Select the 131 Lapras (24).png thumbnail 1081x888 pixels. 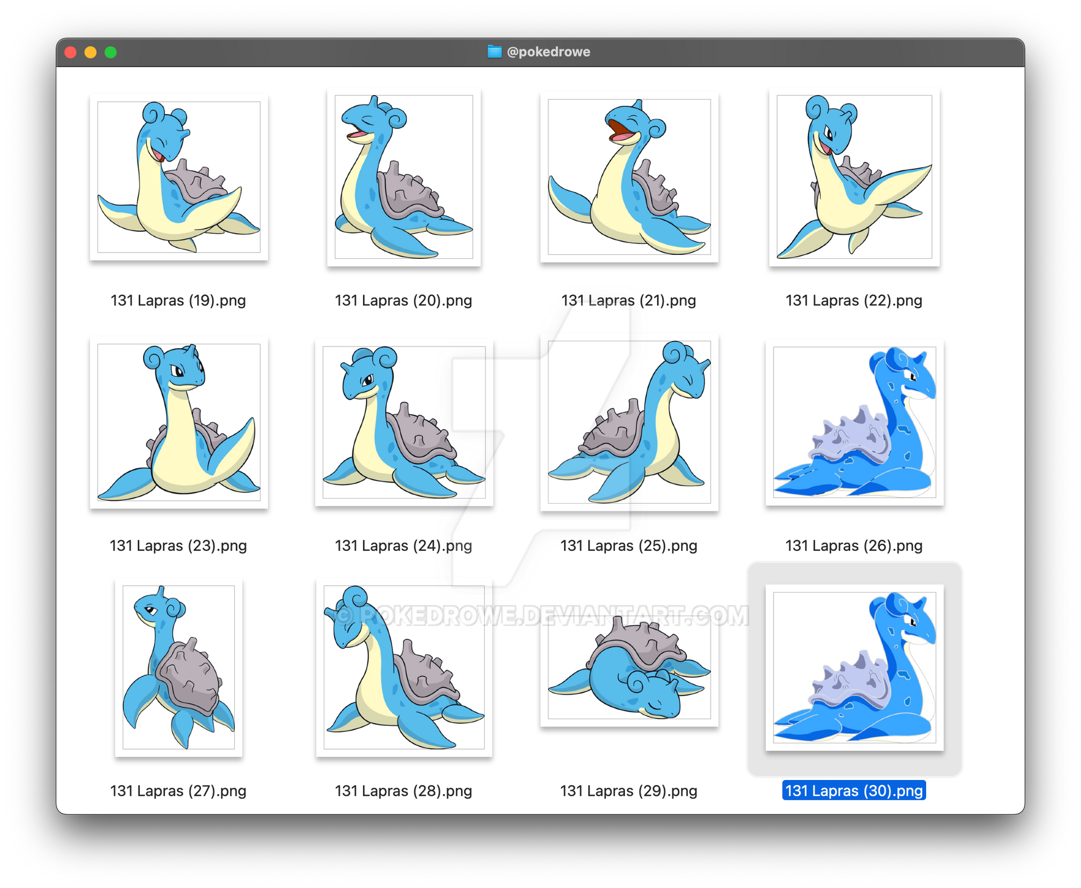coord(404,422)
